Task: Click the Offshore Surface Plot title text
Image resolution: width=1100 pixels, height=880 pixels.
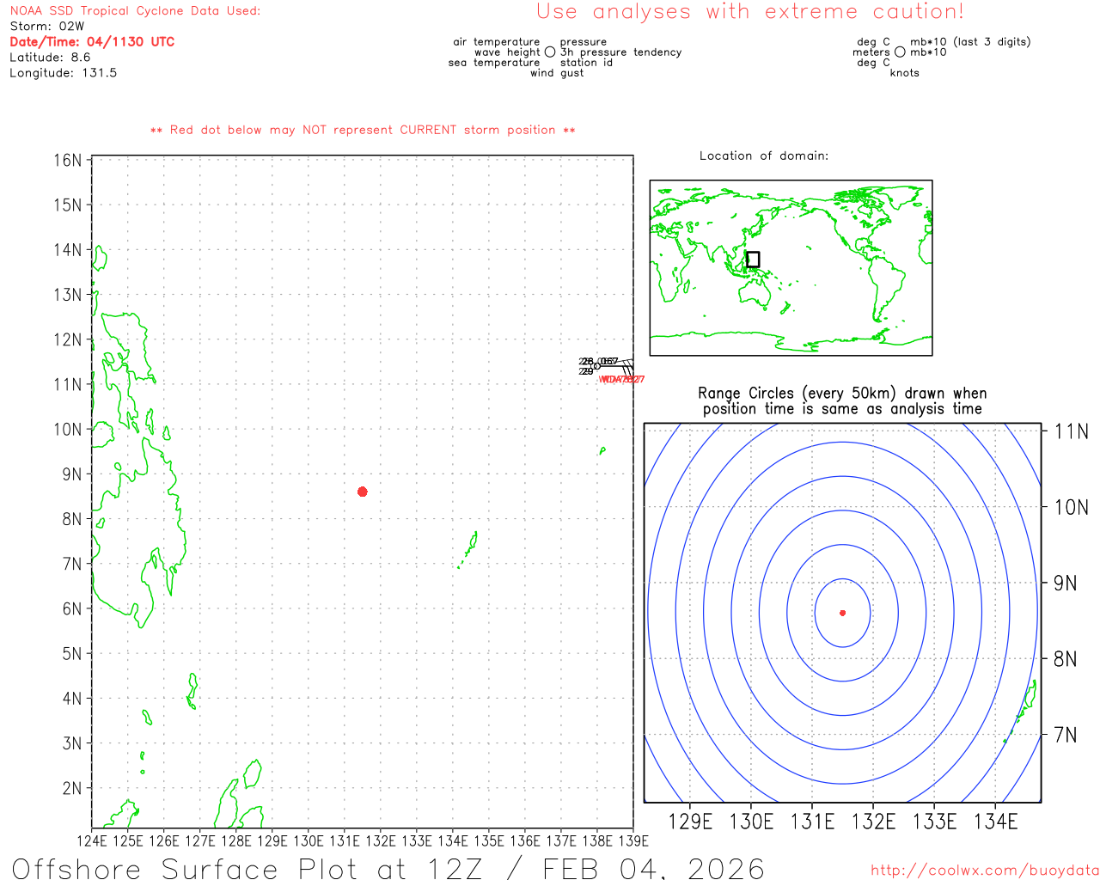Action: pos(387,868)
